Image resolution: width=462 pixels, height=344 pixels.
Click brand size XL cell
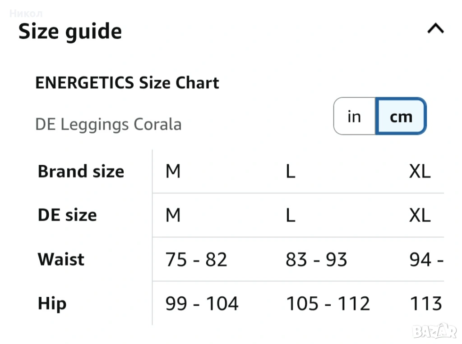(x=420, y=172)
